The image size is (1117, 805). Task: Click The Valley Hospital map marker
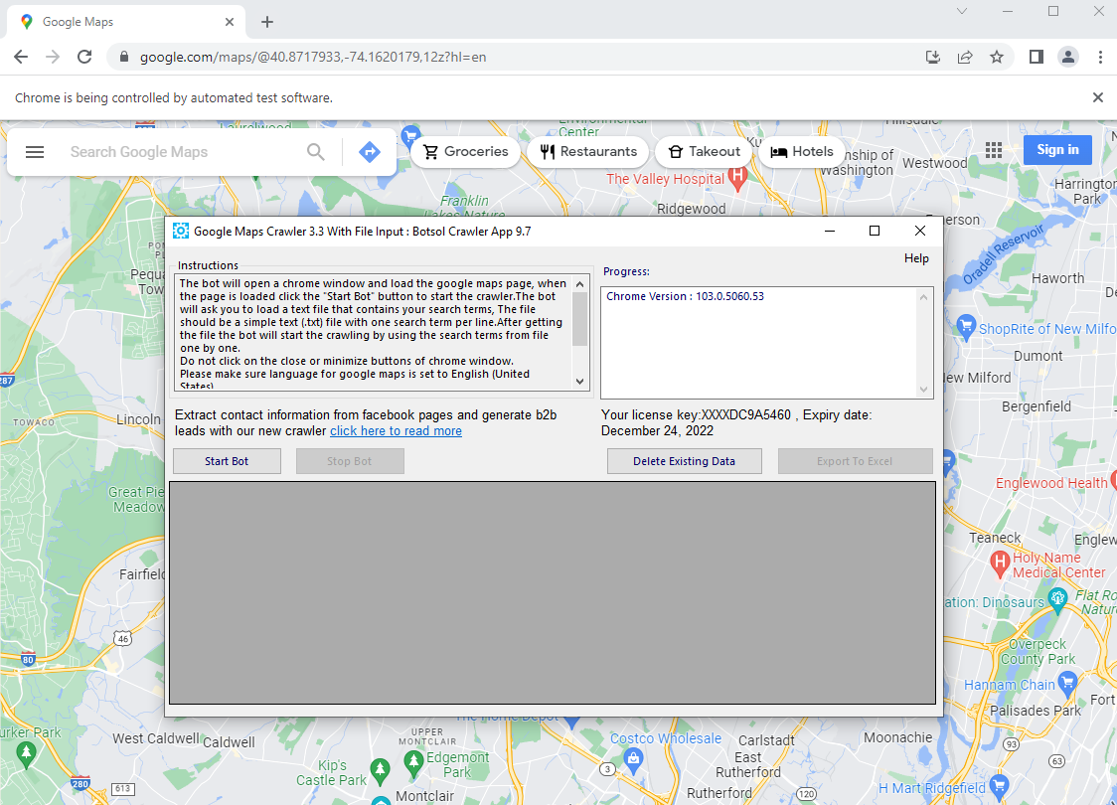[x=738, y=177]
